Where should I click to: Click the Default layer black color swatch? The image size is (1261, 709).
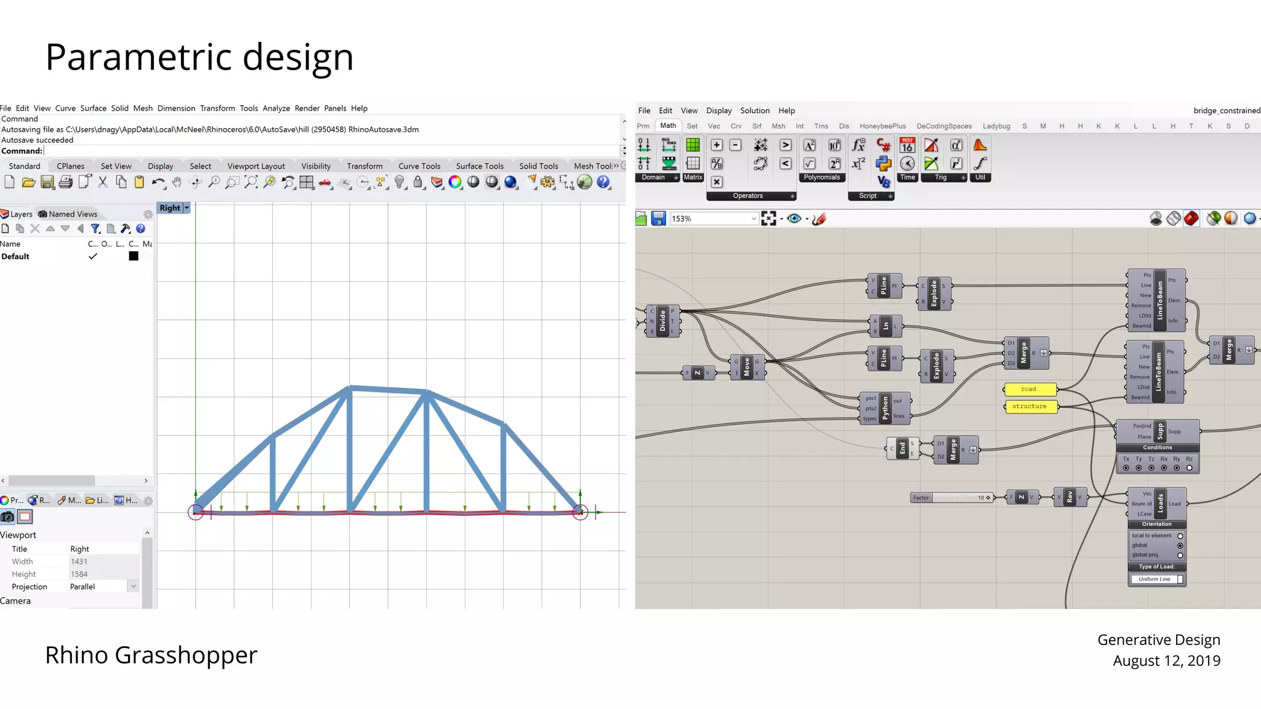click(x=134, y=257)
